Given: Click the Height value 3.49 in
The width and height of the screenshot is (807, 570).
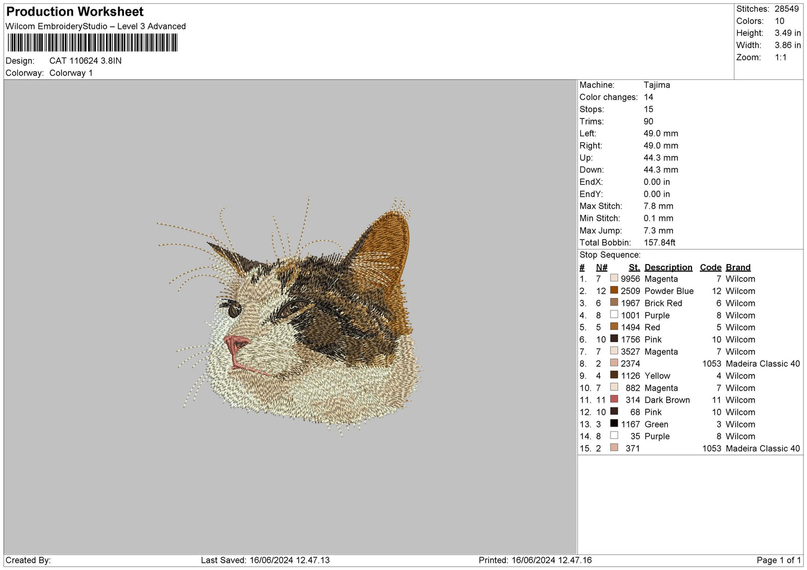Looking at the screenshot, I should [x=787, y=33].
